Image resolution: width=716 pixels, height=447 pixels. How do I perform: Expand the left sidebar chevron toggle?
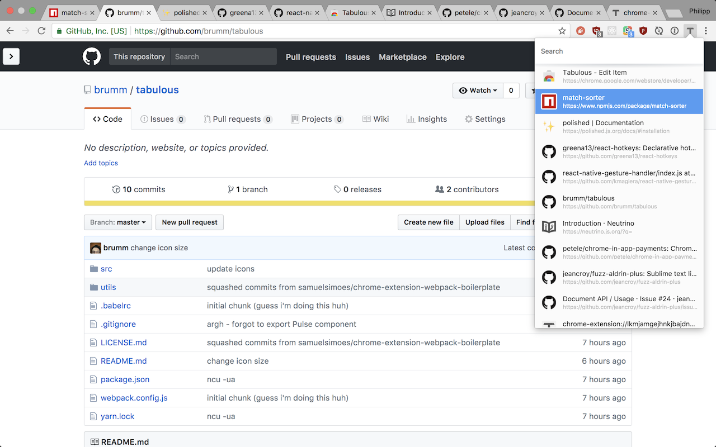pyautogui.click(x=11, y=56)
